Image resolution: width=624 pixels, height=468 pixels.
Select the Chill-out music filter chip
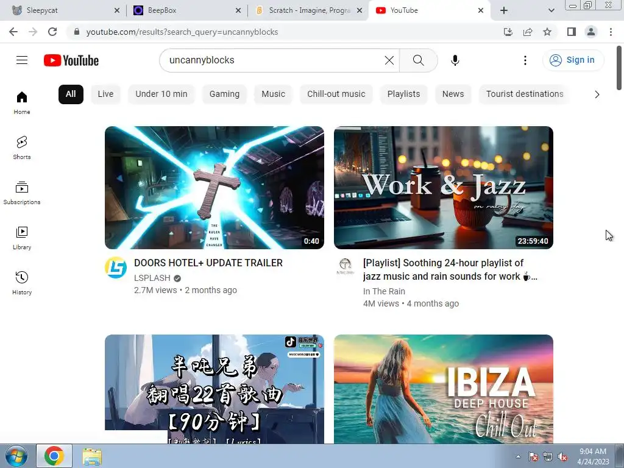[x=336, y=94]
